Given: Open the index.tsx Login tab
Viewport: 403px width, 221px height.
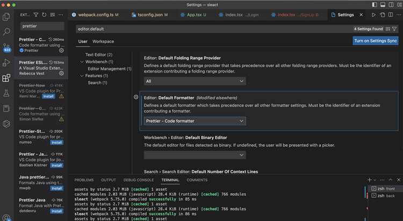Looking at the screenshot, I should click(239, 15).
